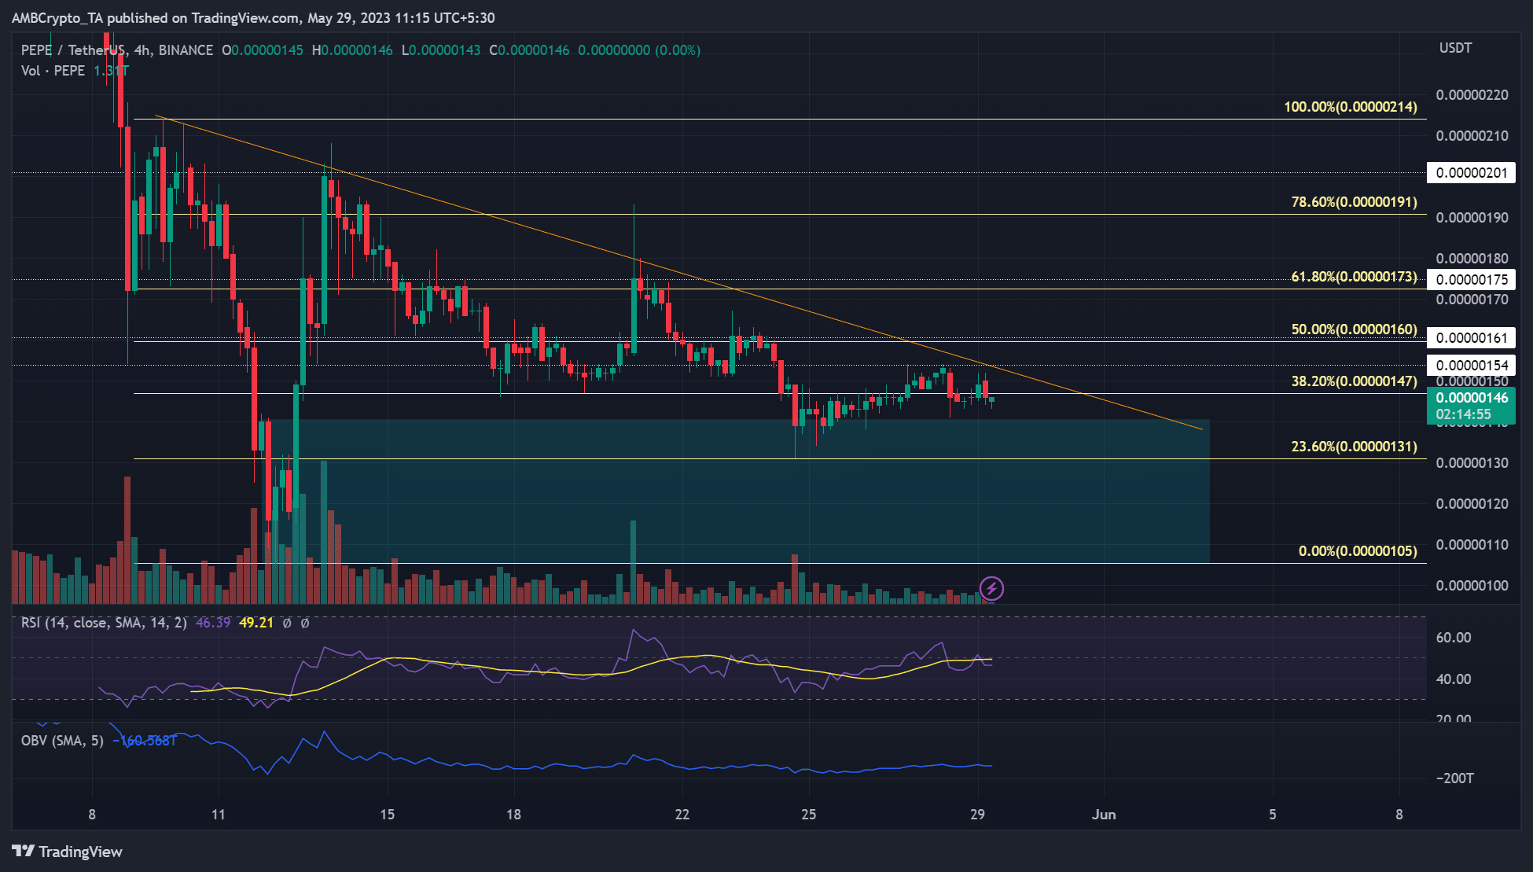Click the Jun date on time axis
Image resolution: width=1533 pixels, height=872 pixels.
click(1104, 815)
